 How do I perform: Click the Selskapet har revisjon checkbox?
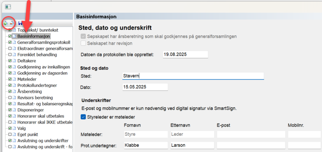tap(83, 43)
